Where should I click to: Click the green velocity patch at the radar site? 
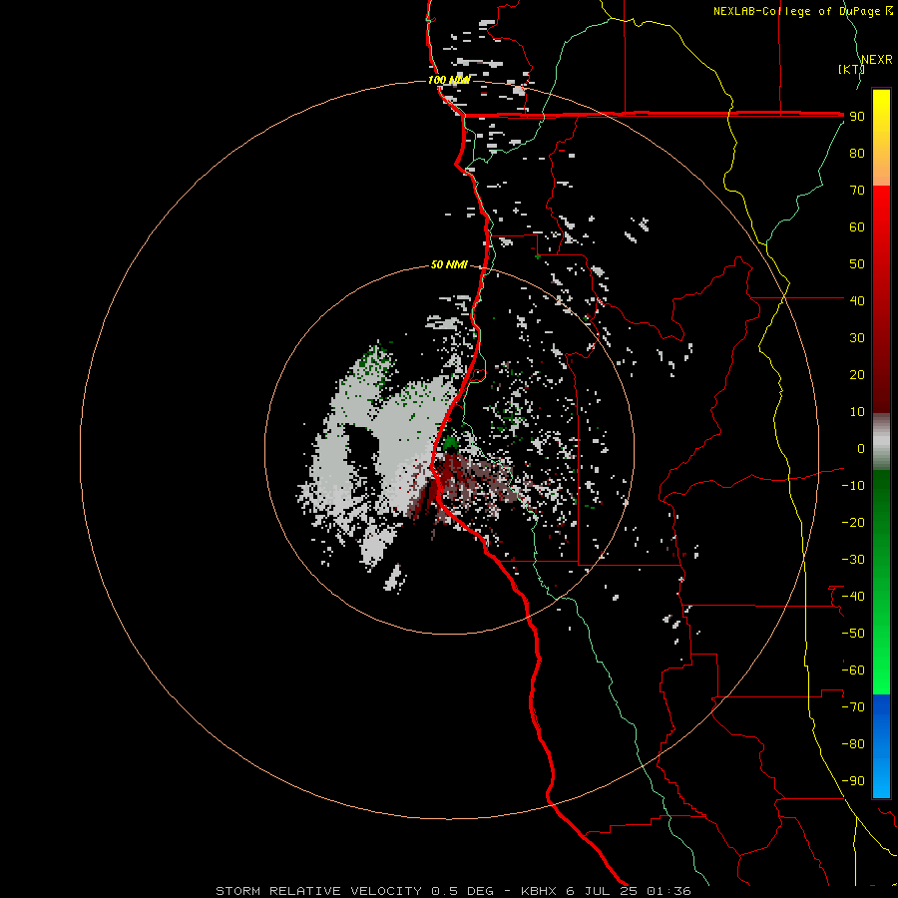(x=450, y=443)
